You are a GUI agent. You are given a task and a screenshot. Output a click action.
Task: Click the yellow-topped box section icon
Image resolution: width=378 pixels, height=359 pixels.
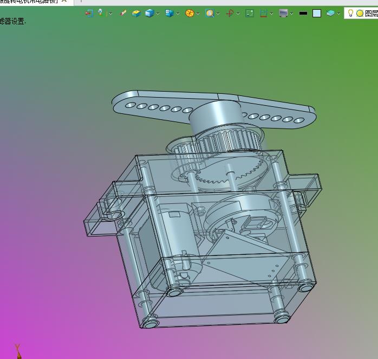point(136,13)
